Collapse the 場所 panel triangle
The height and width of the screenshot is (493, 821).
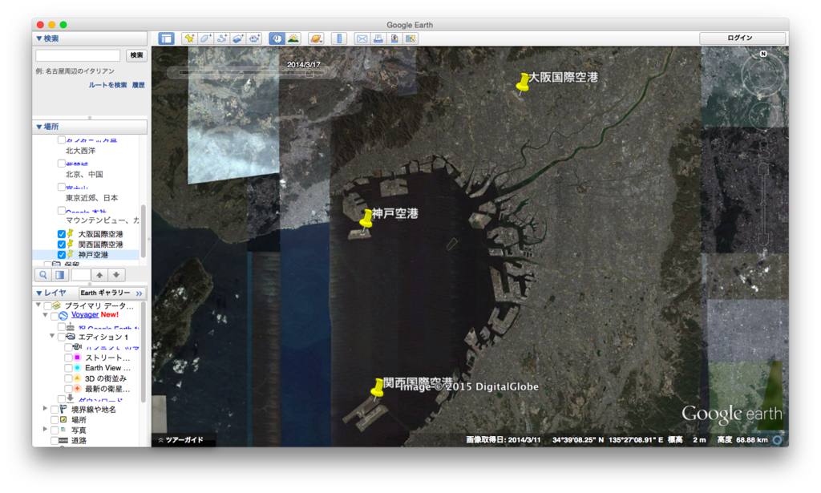click(x=38, y=127)
